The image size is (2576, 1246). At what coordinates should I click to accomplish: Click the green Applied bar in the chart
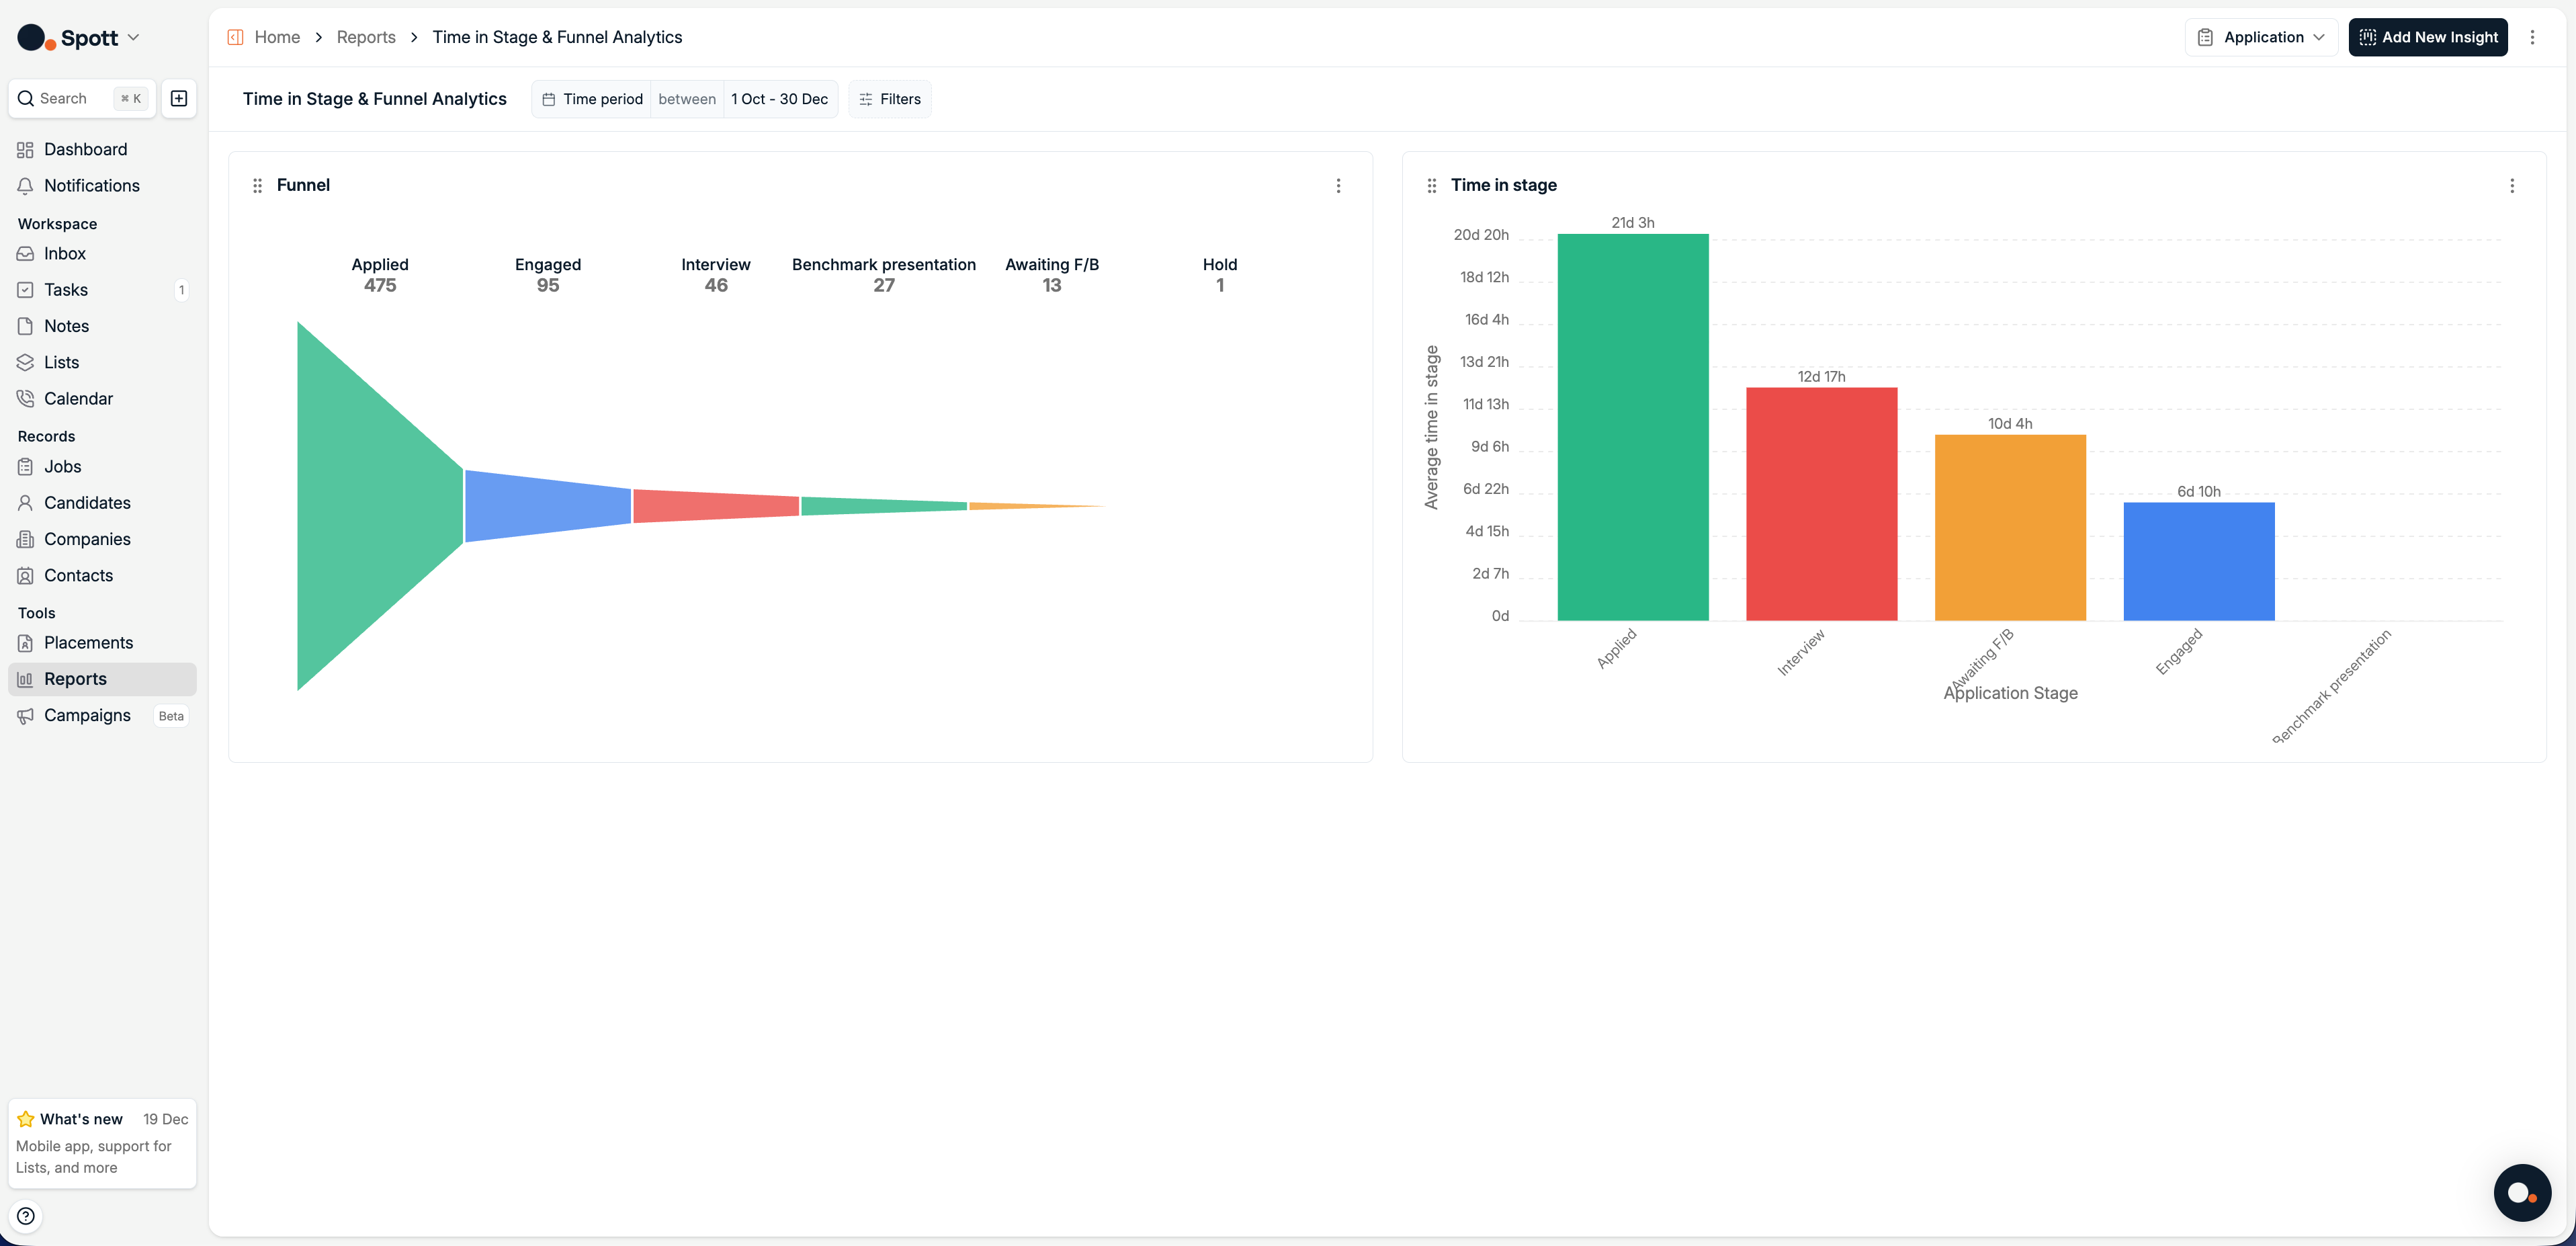1632,427
